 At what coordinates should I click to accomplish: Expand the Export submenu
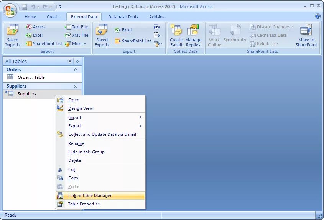(x=100, y=126)
